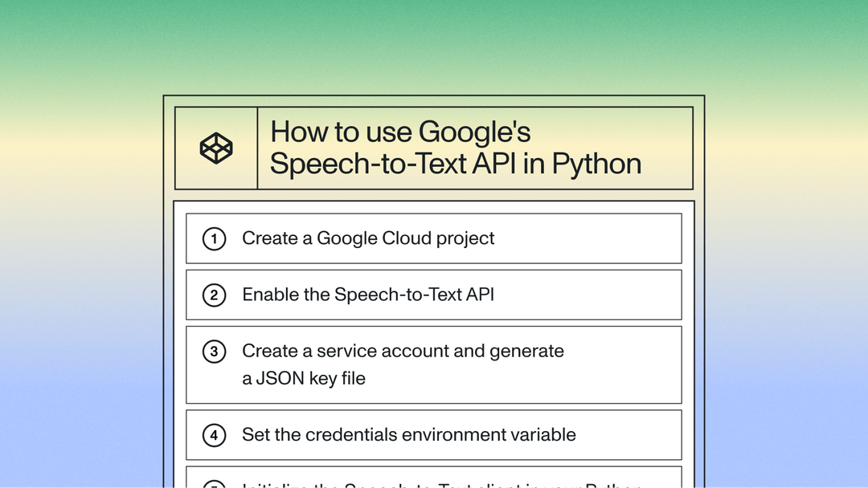Image resolution: width=868 pixels, height=488 pixels.
Task: Expand the partially hidden fifth step
Action: point(434,480)
